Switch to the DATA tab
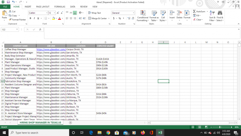The width and height of the screenshot is (241, 136). [x=73, y=7]
